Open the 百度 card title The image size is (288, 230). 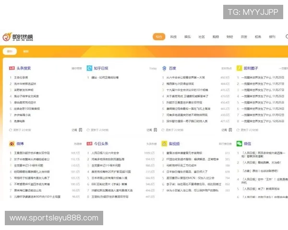click(172, 68)
